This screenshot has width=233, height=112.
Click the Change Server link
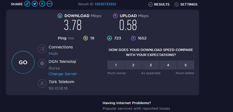click(x=63, y=74)
